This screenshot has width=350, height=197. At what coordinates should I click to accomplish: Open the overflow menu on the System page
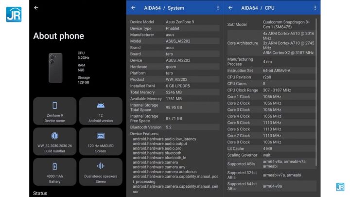(x=217, y=8)
